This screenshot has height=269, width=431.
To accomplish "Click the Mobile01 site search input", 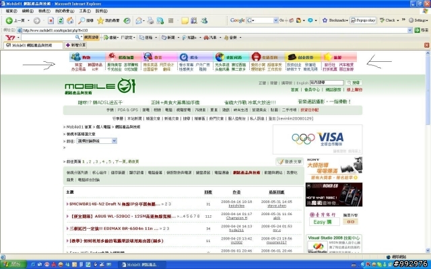I will tap(327, 83).
